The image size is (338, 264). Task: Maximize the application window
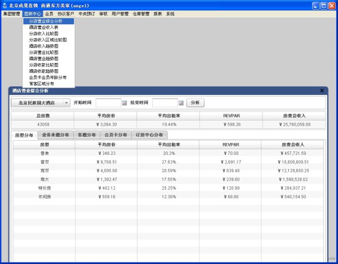[323, 6]
